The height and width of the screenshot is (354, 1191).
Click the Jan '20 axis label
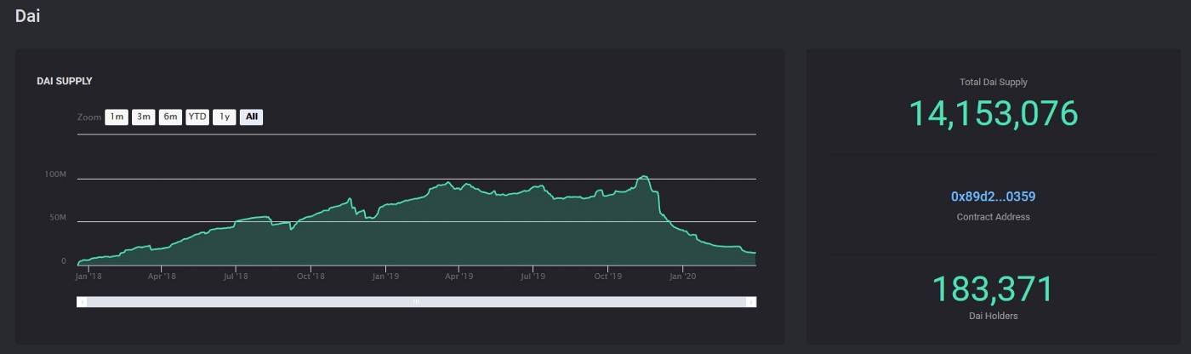pos(682,276)
